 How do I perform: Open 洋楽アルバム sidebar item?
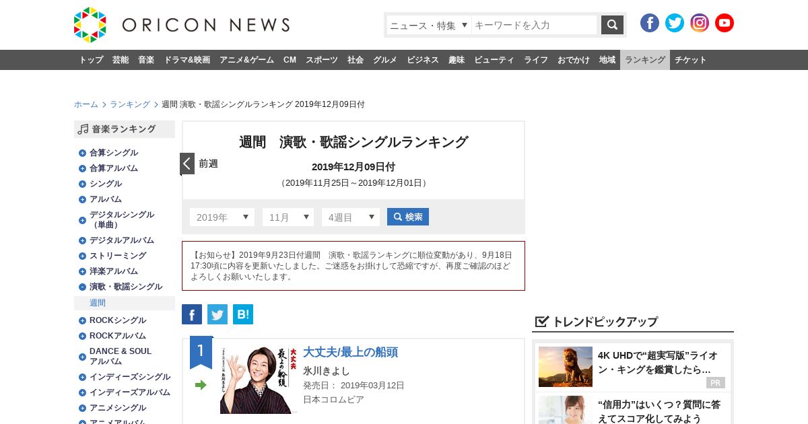coord(114,271)
